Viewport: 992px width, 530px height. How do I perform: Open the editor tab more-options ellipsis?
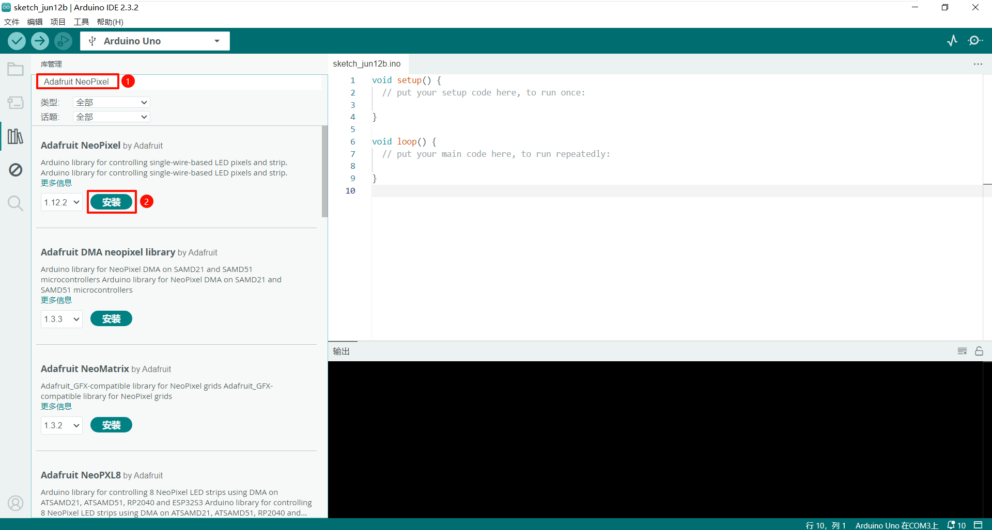[978, 64]
